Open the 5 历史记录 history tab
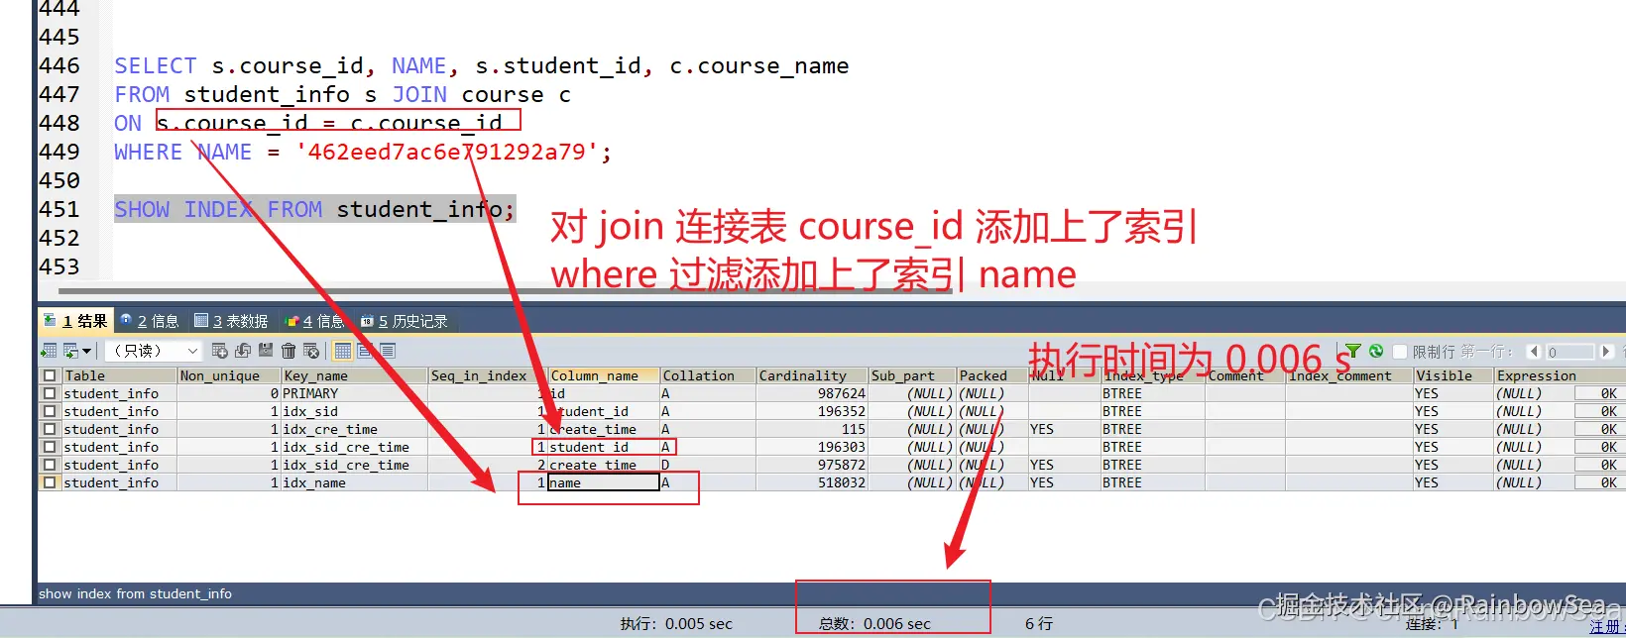Screen dimensions: 1626x638 pos(404,321)
